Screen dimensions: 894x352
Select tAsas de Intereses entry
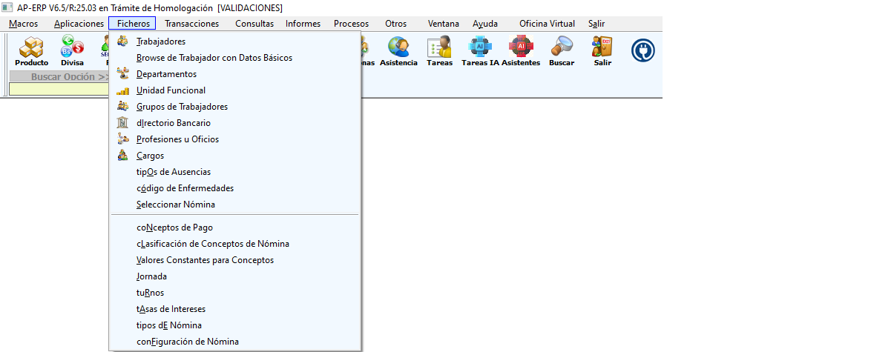click(234, 309)
